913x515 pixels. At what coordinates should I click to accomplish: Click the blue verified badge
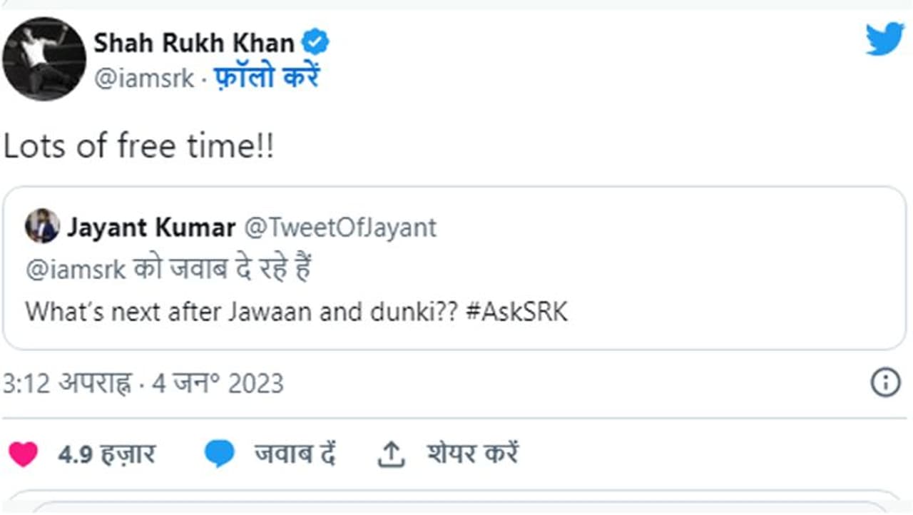click(315, 43)
